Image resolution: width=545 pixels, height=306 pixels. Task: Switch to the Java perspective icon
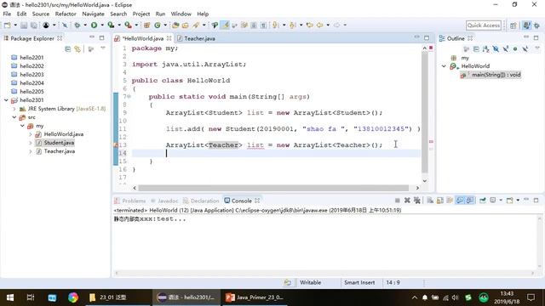pyautogui.click(x=527, y=25)
